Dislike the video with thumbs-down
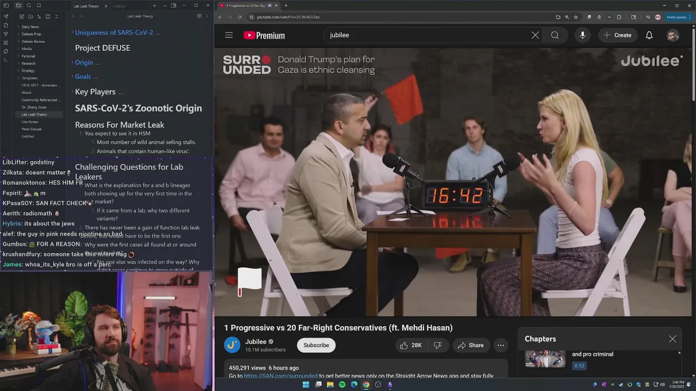This screenshot has height=391, width=696. (x=437, y=345)
